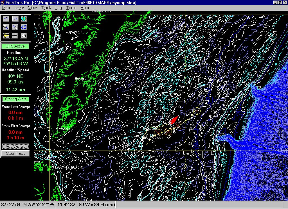288x209 pixels.
Task: Click the red boat position marker
Action: [x=174, y=120]
